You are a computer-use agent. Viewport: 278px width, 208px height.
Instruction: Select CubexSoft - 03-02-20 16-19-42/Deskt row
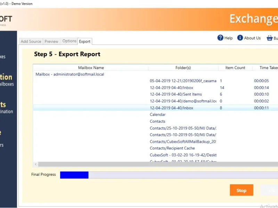coord(156,155)
